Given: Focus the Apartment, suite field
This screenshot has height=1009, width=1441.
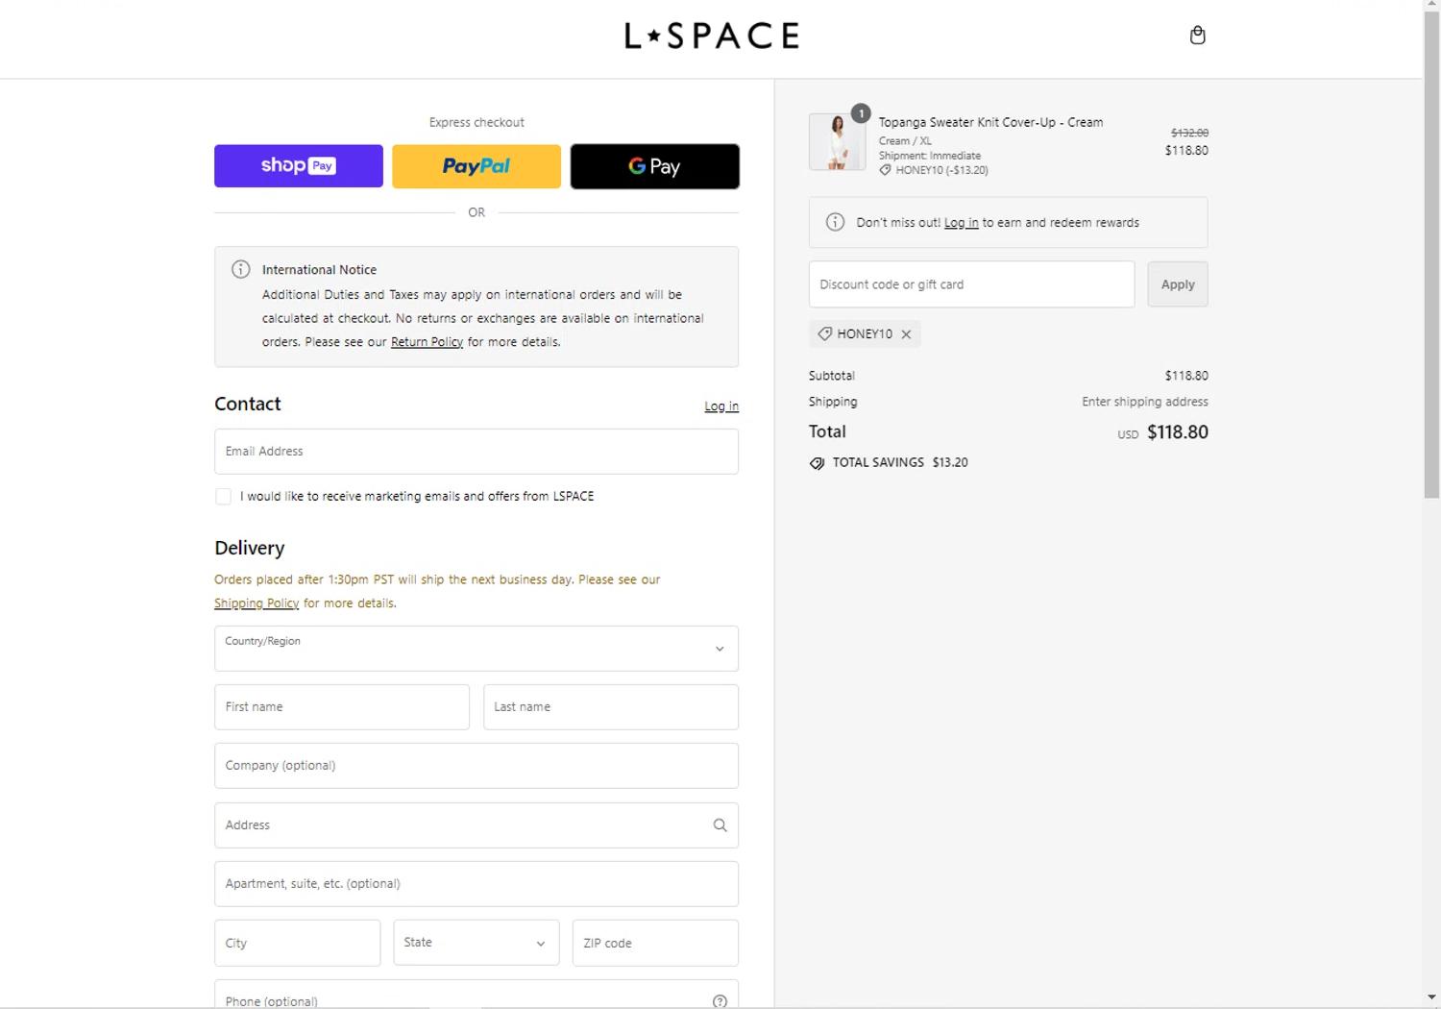Looking at the screenshot, I should pos(476,884).
